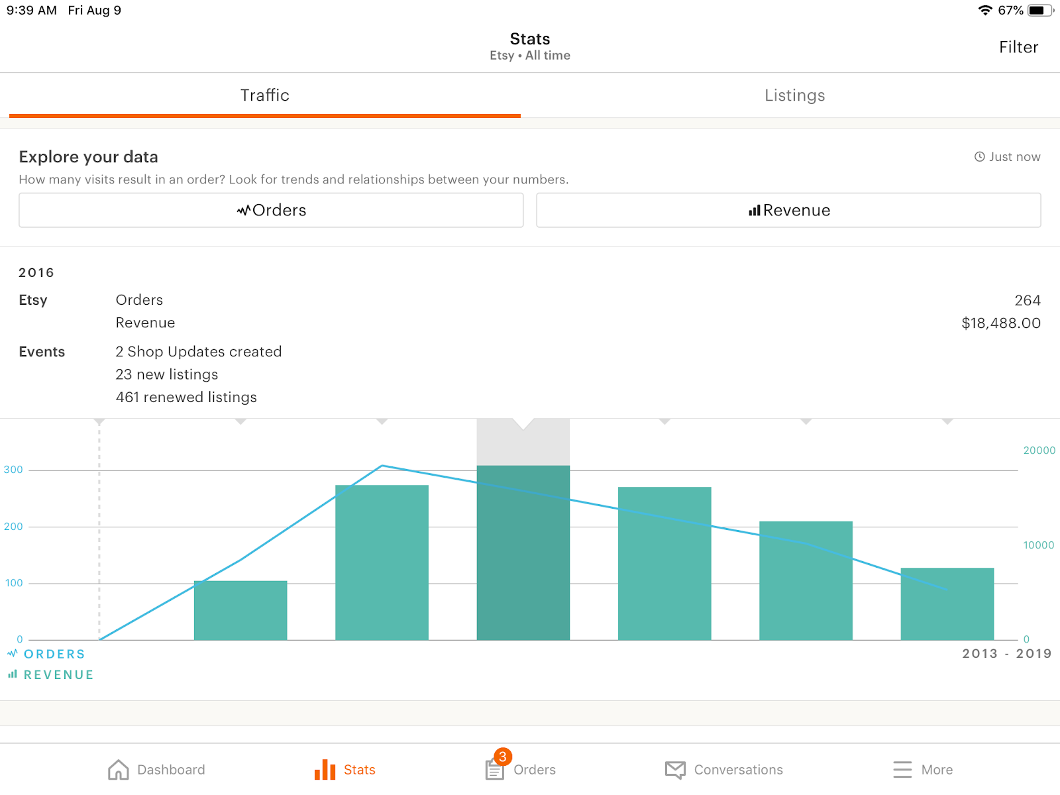This screenshot has width=1060, height=795.
Task: Tap the Stats bar chart icon
Action: [325, 770]
